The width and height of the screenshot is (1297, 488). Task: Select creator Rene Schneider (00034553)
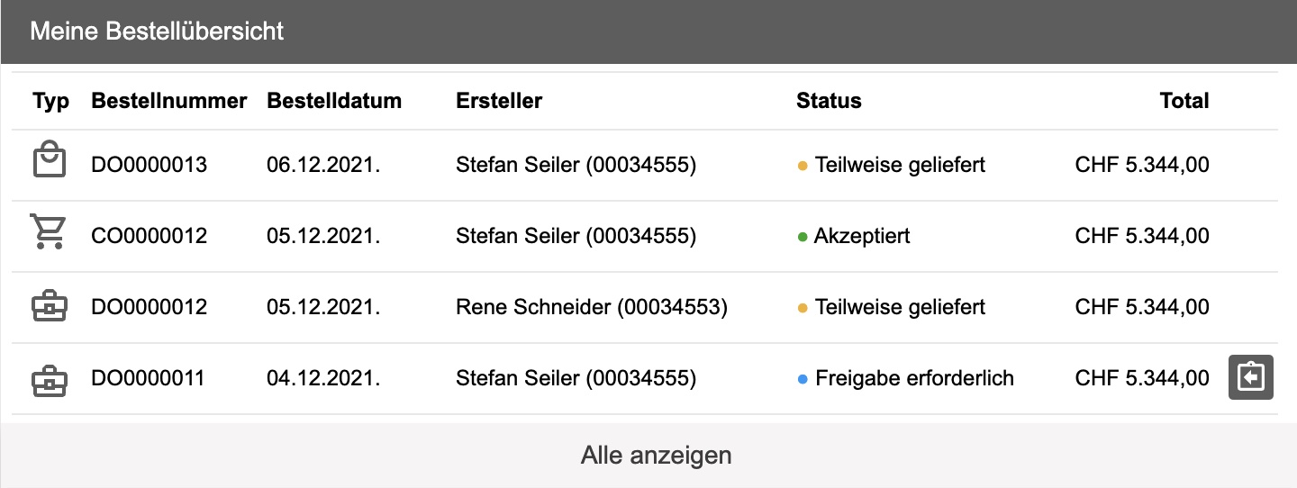(592, 307)
